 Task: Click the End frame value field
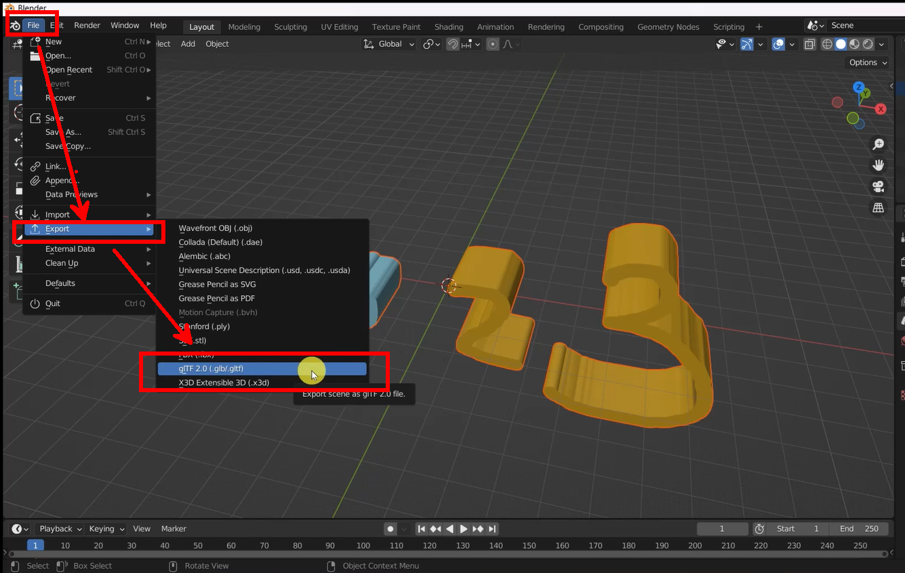[859, 529]
